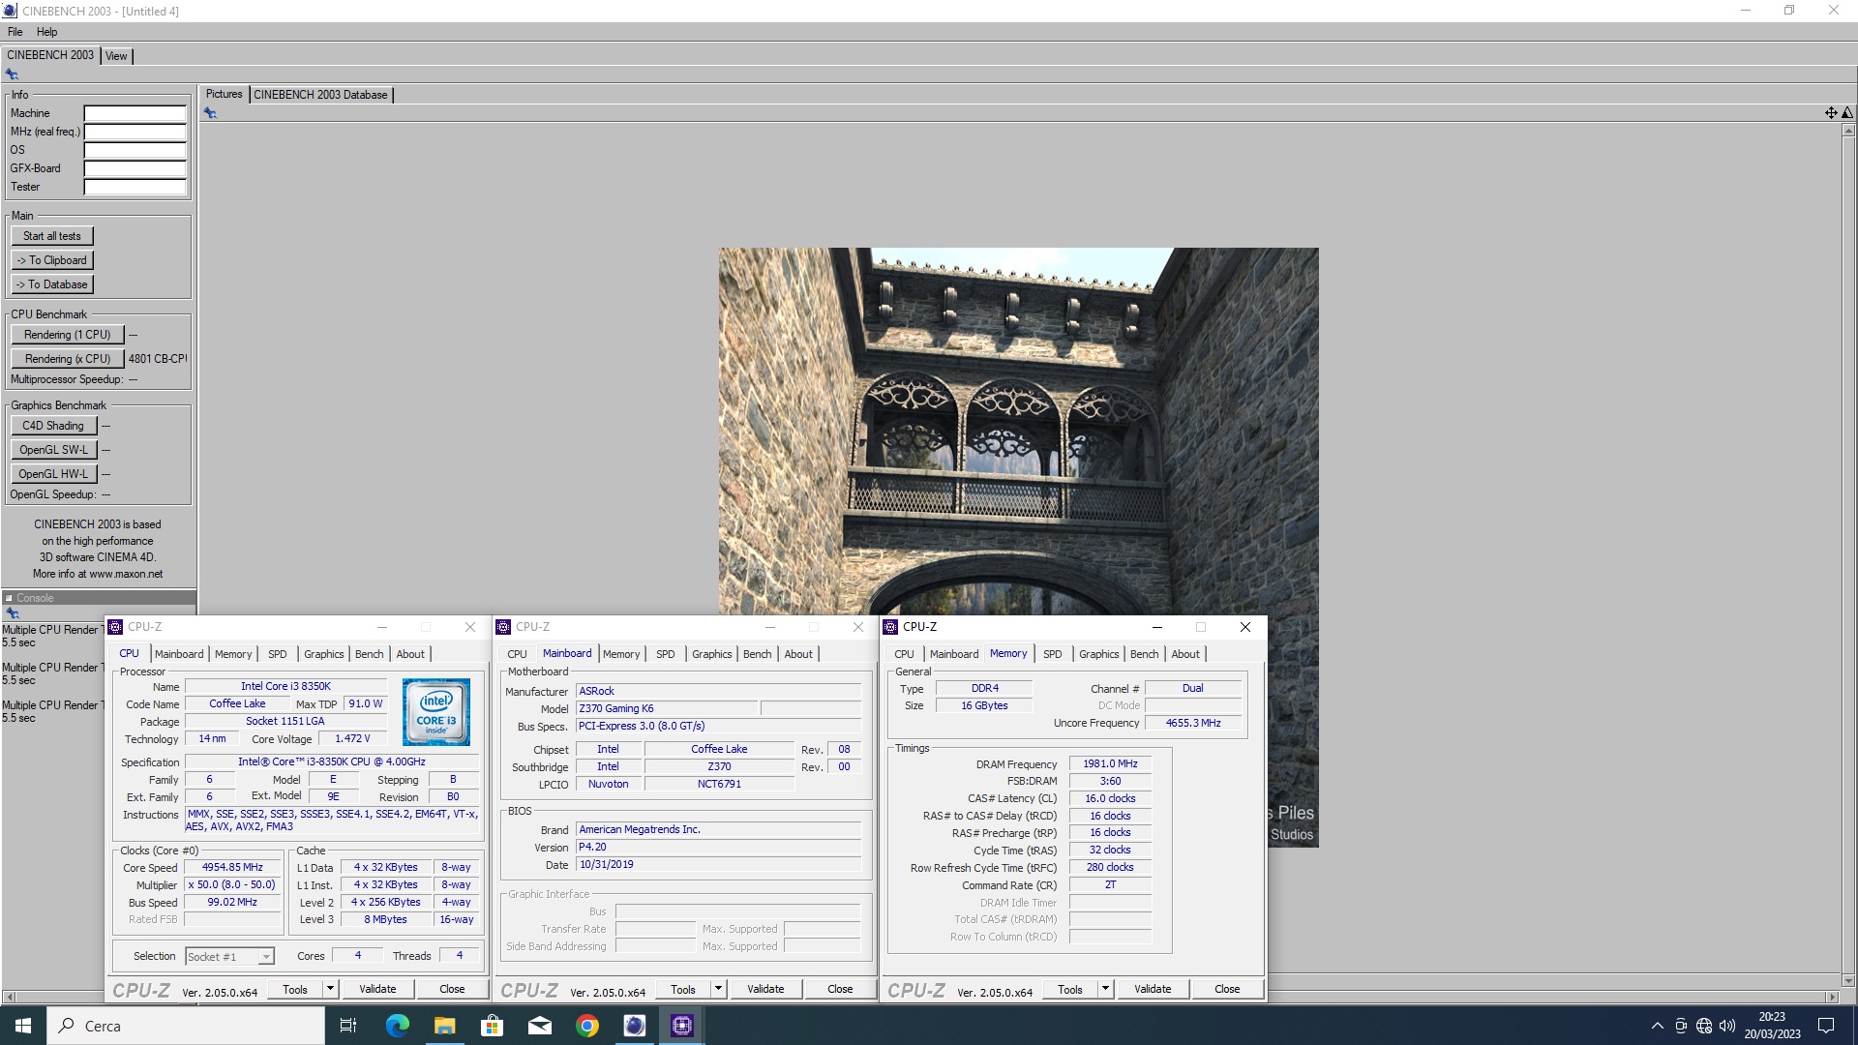Switch to CINEBENCH 2003 Database tab
This screenshot has width=1858, height=1045.
(320, 95)
